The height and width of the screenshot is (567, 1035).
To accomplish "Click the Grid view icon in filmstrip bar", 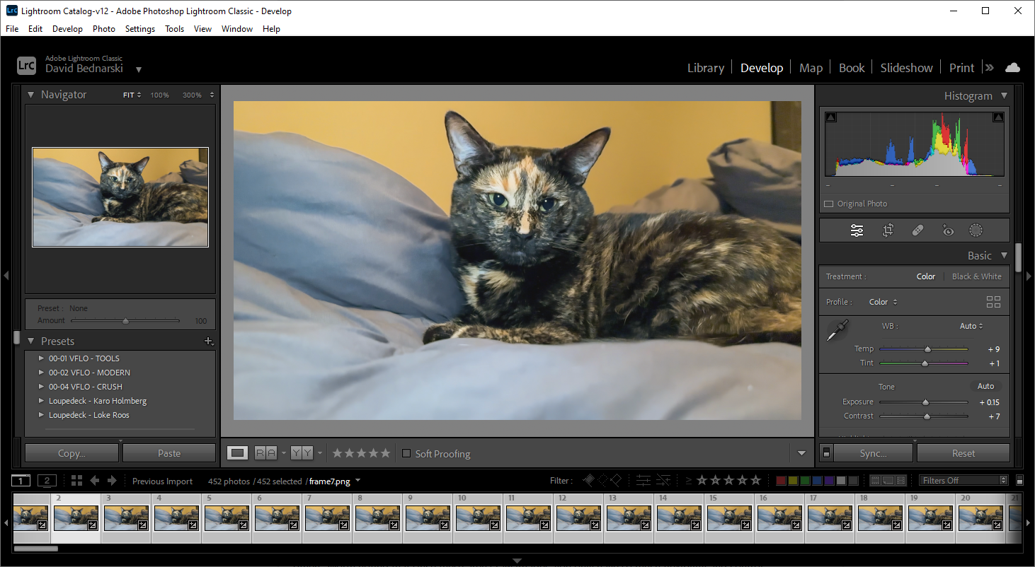I will (77, 481).
